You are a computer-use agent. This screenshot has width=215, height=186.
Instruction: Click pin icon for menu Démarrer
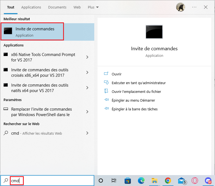[x=106, y=100]
